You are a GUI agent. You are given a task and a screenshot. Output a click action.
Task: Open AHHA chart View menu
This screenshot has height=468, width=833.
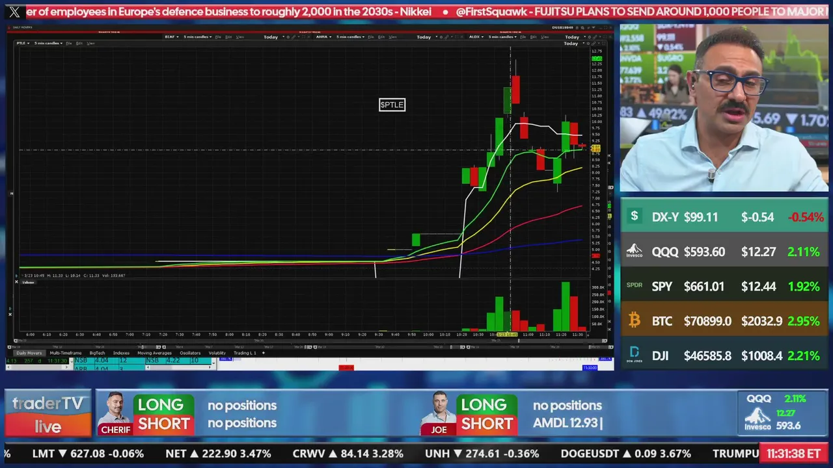pos(392,37)
